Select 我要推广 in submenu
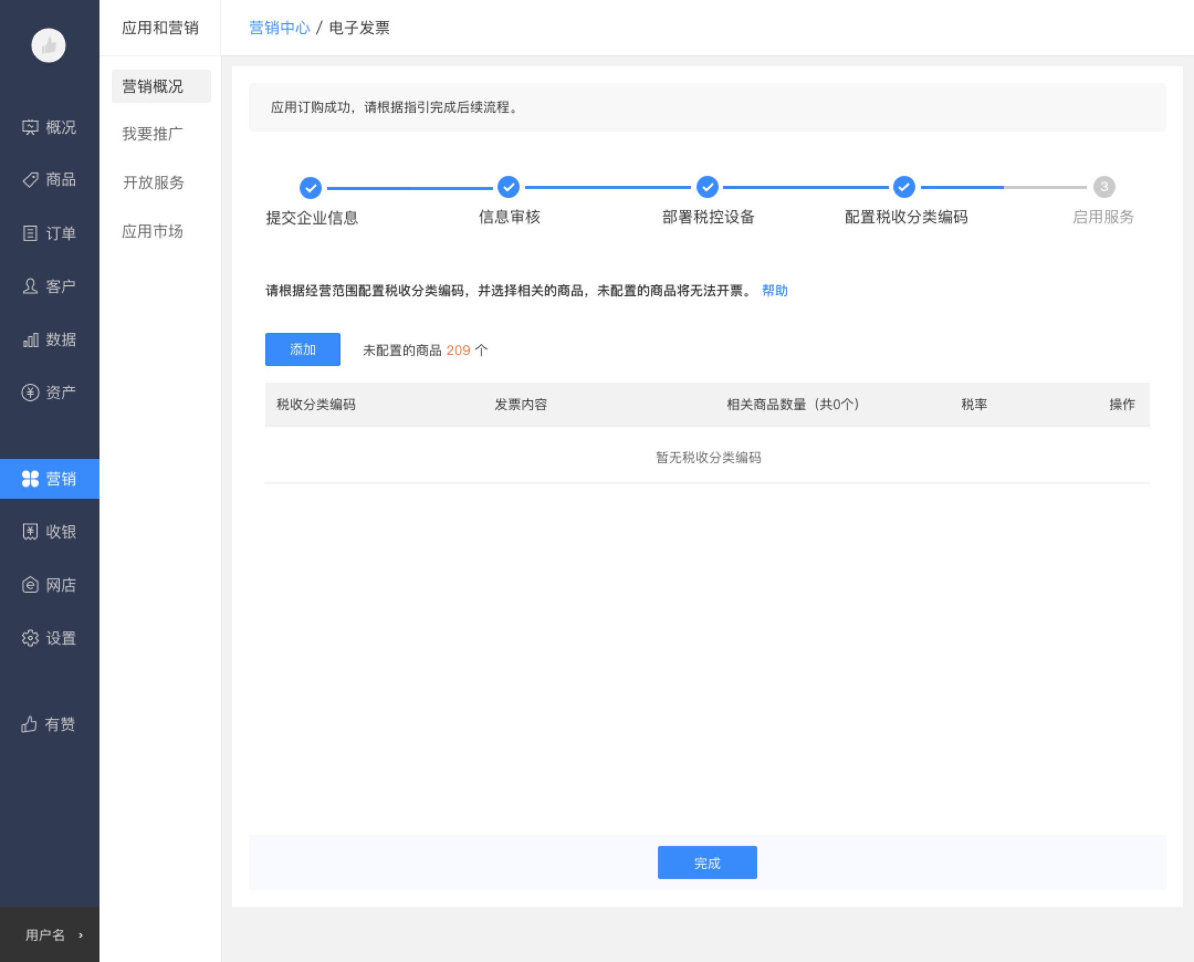1194x962 pixels. [153, 134]
